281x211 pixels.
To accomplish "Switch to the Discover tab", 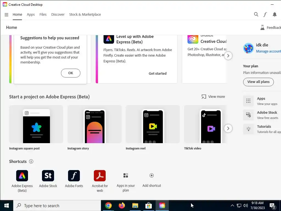I will coord(58,14).
